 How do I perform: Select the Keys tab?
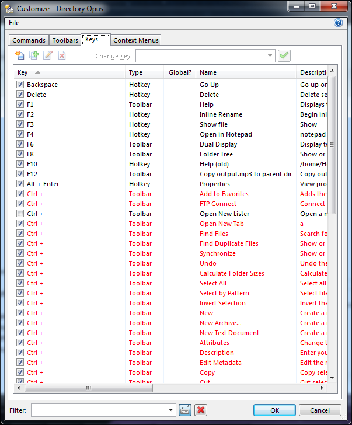pyautogui.click(x=95, y=39)
